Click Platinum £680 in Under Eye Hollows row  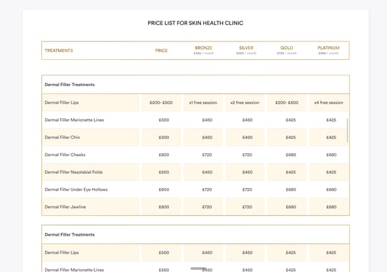pyautogui.click(x=331, y=189)
